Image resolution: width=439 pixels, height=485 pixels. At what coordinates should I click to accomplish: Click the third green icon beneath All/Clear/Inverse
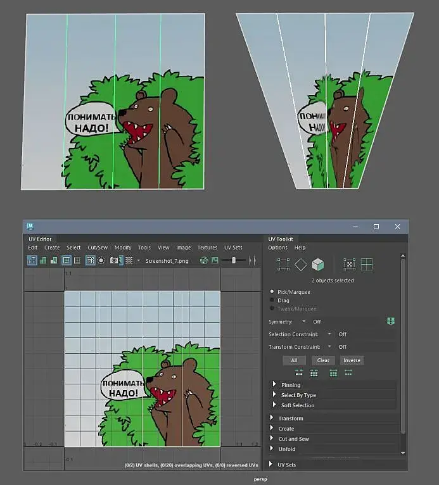click(x=333, y=373)
